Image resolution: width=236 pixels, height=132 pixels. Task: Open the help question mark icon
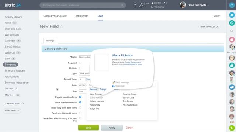[232, 5]
